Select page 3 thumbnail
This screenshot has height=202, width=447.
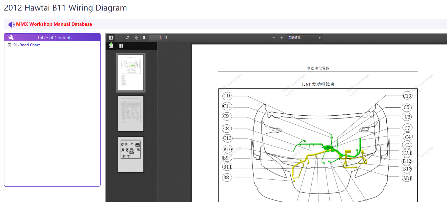[131, 154]
